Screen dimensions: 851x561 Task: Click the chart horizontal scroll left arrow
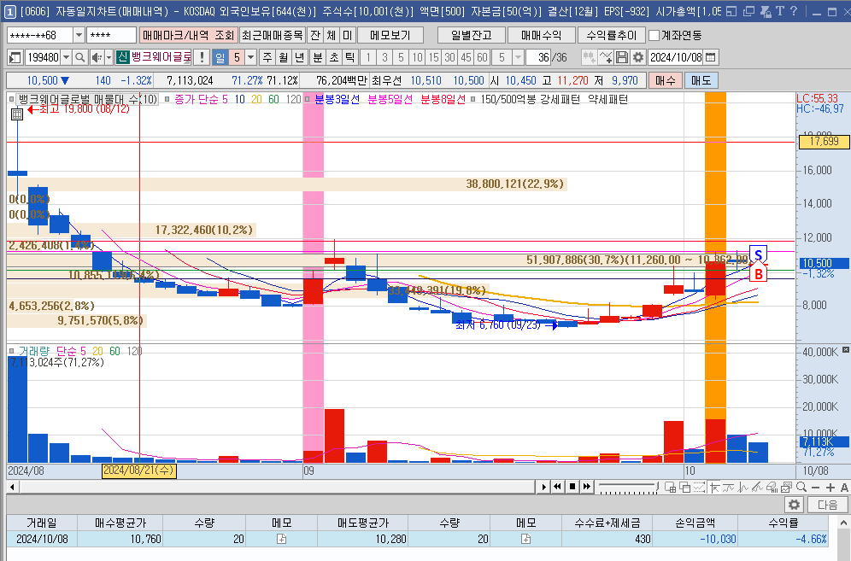[11, 487]
